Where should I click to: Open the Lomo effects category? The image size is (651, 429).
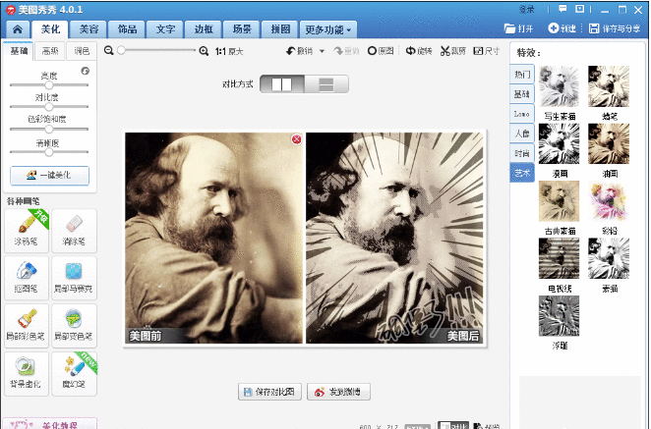pos(522,114)
